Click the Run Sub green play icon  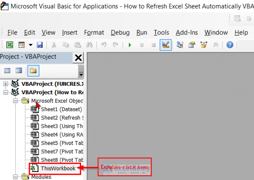click(130, 45)
